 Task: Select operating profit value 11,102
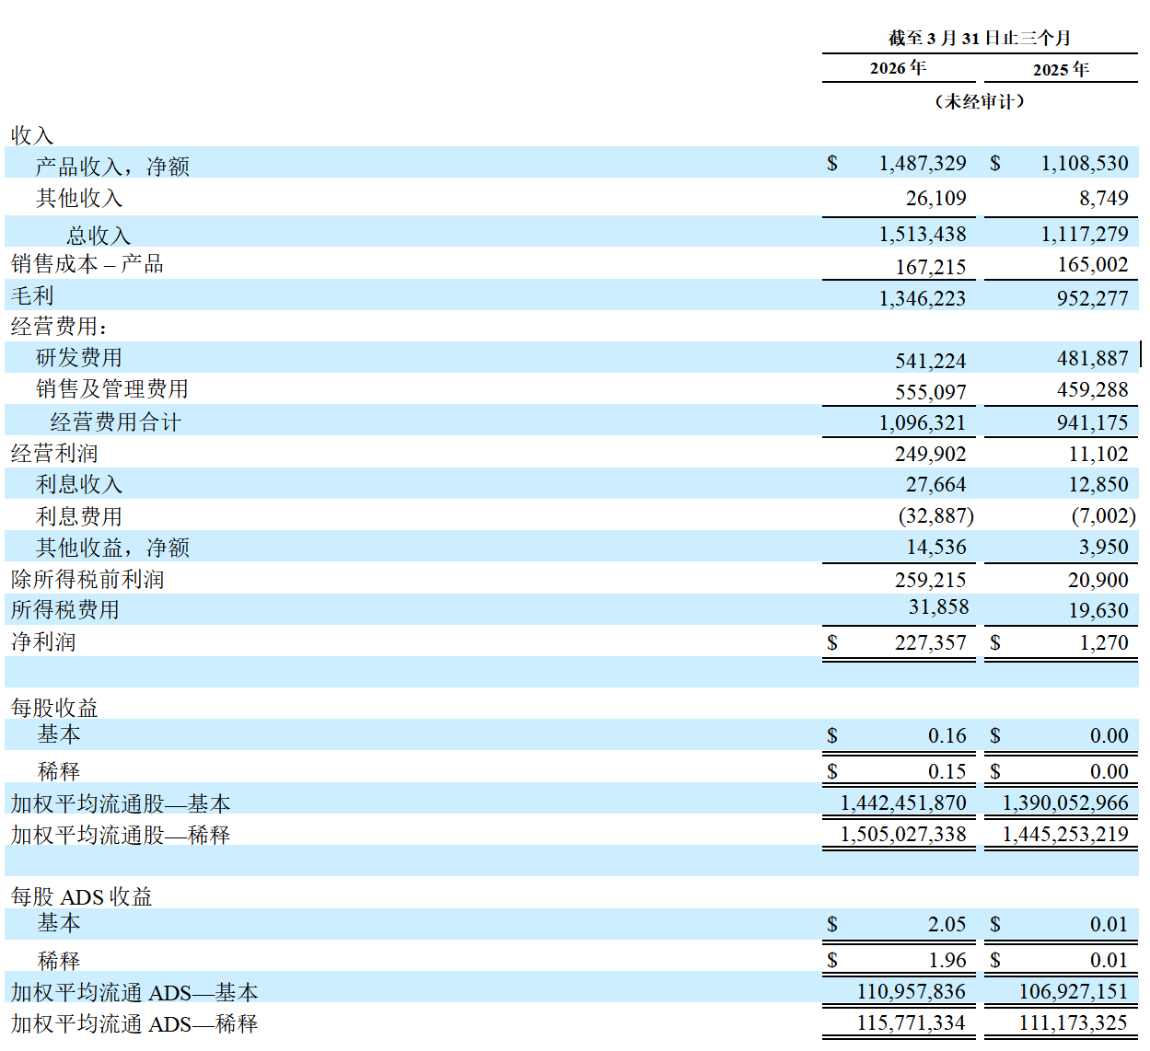(x=1098, y=455)
